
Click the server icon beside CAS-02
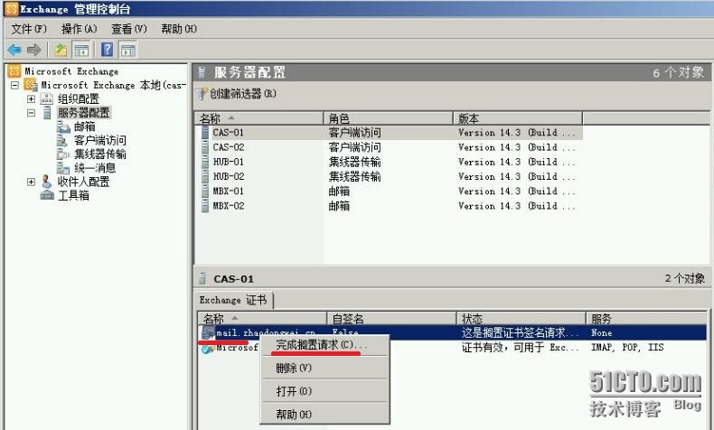click(205, 147)
